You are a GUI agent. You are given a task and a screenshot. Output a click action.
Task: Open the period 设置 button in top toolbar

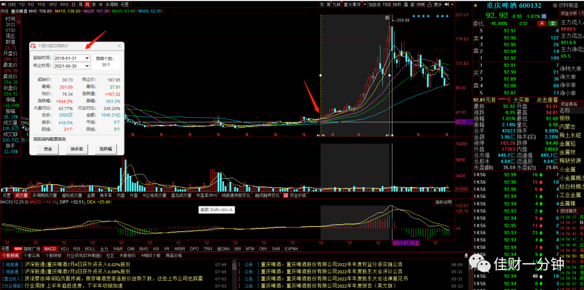(124, 4)
